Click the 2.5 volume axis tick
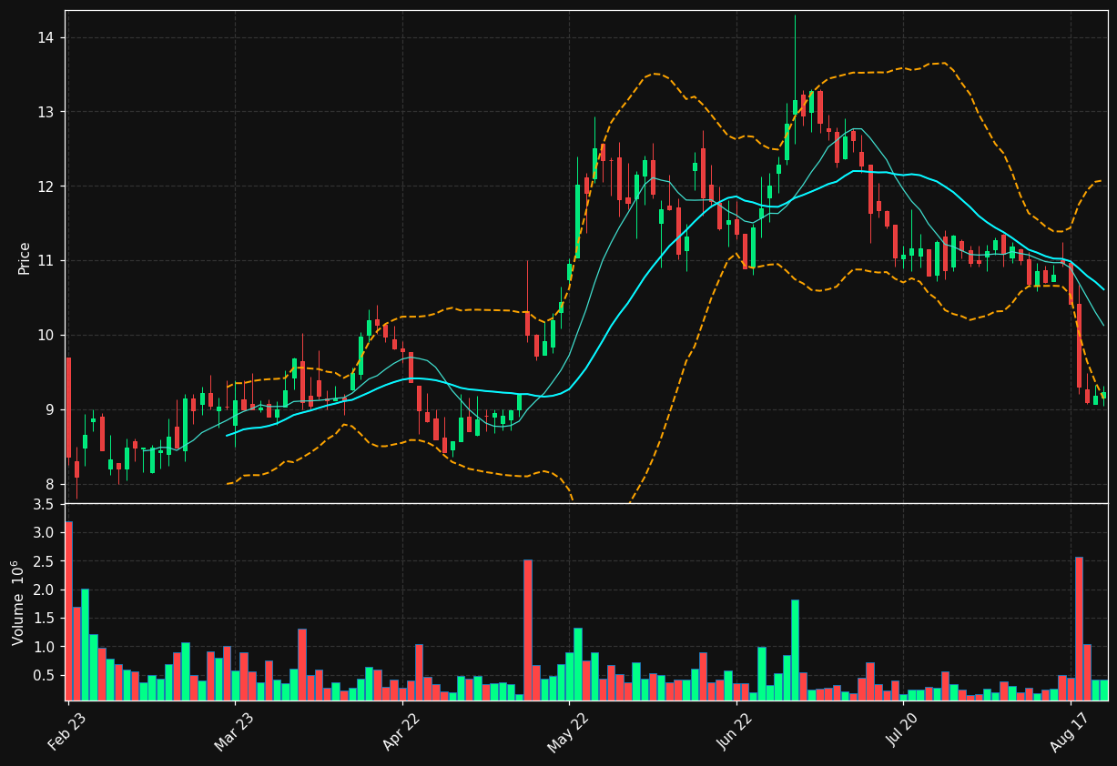The width and height of the screenshot is (1117, 766). [45, 560]
